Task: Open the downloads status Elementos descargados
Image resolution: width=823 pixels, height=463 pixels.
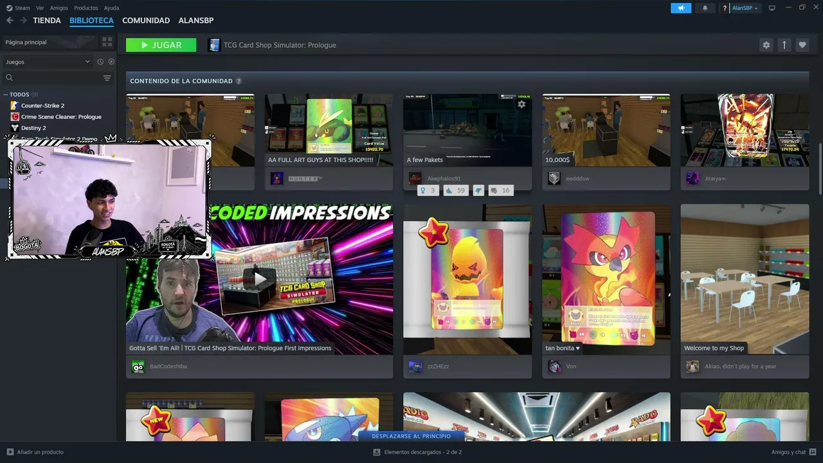Action: [x=417, y=452]
